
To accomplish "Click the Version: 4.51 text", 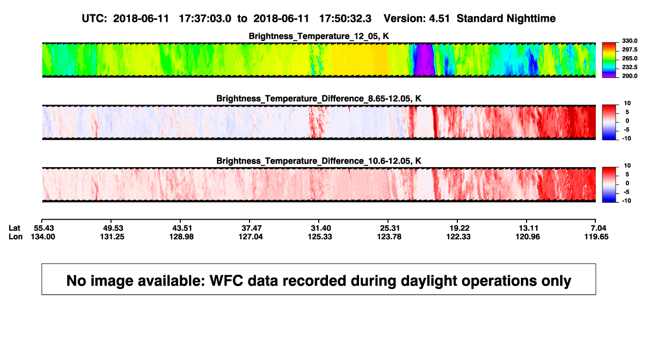I will tap(417, 18).
